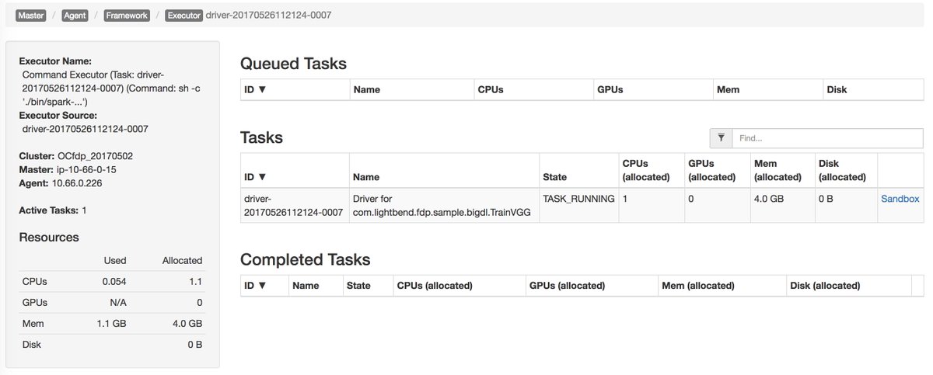
Task: Click the Find tasks search field
Action: click(827, 137)
